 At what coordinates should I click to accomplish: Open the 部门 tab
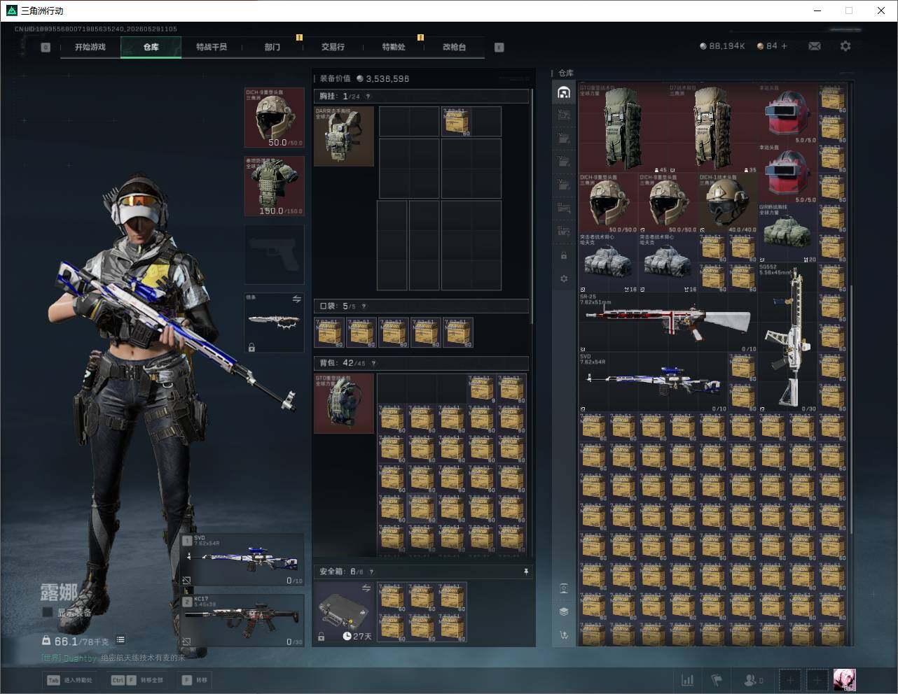(x=272, y=47)
